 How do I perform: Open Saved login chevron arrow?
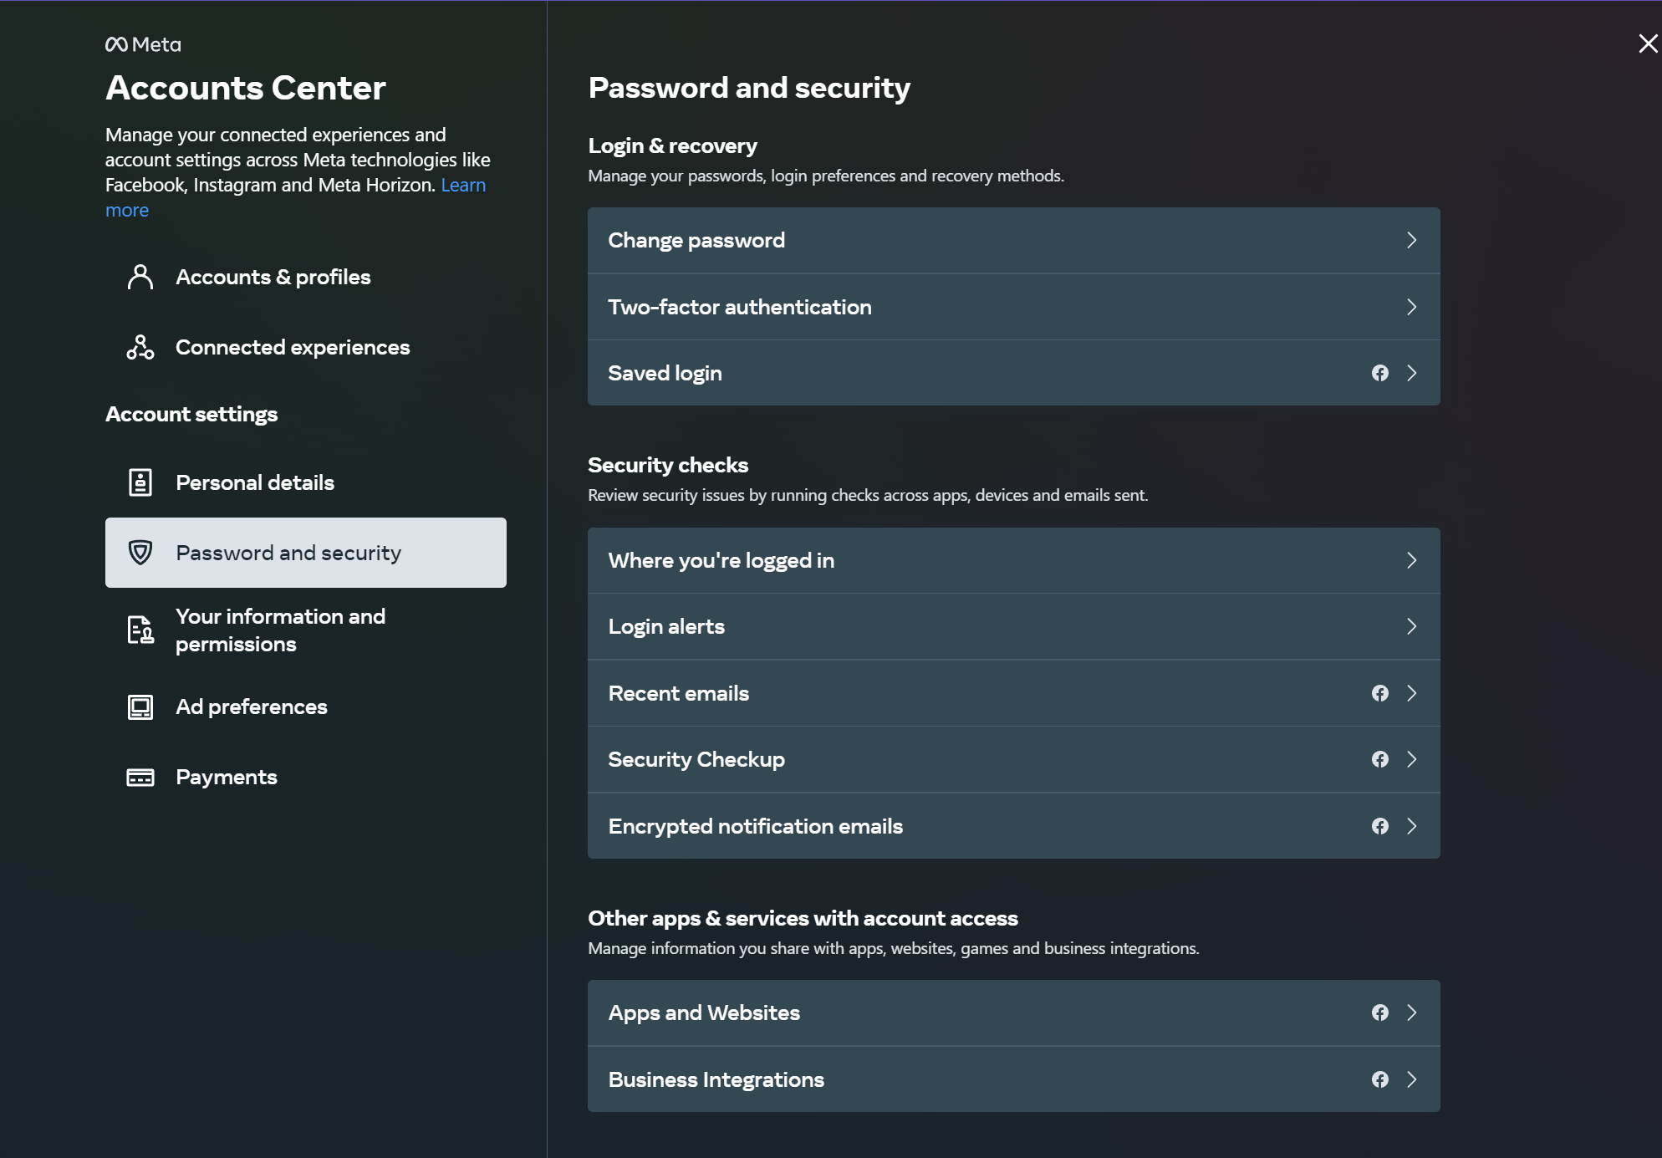click(x=1412, y=373)
